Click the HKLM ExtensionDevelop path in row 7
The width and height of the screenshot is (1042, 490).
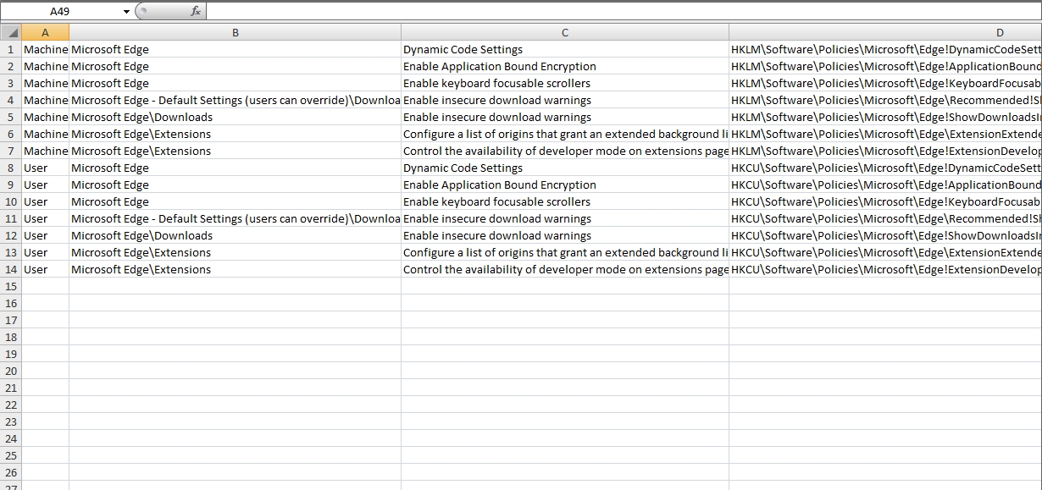point(885,151)
